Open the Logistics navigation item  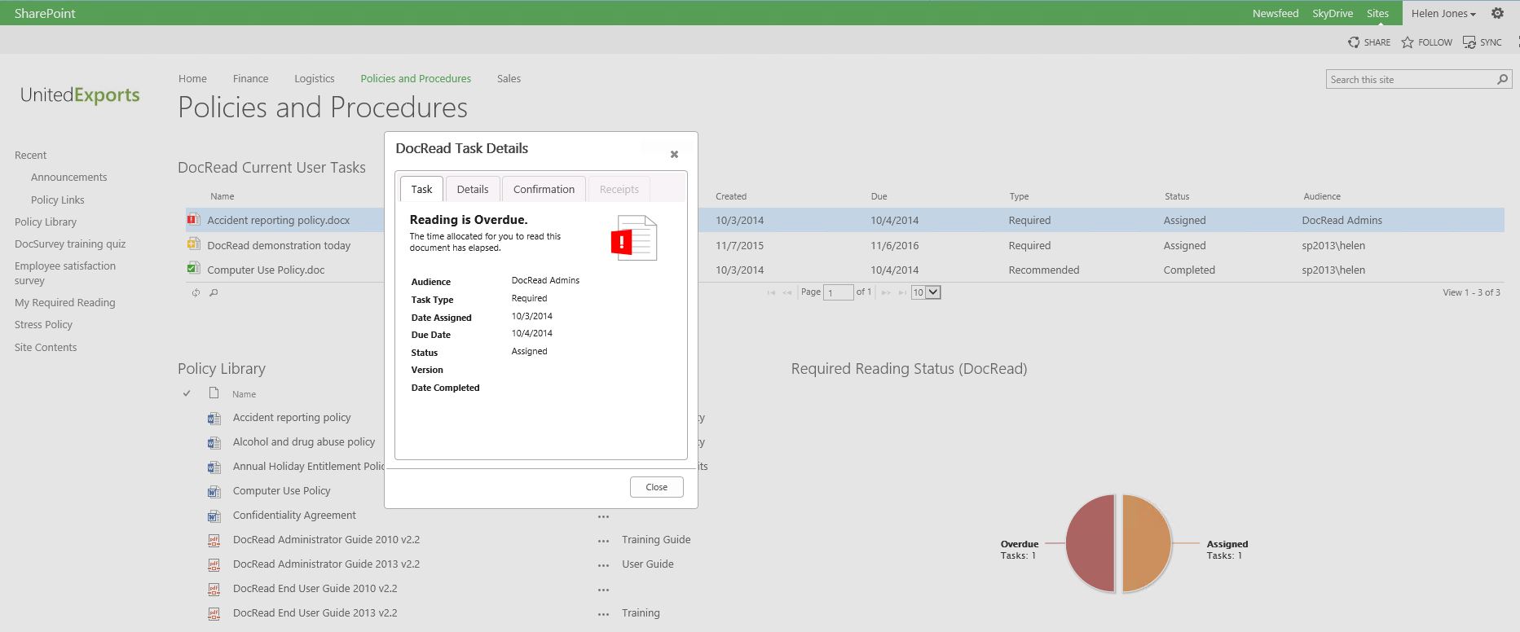315,79
